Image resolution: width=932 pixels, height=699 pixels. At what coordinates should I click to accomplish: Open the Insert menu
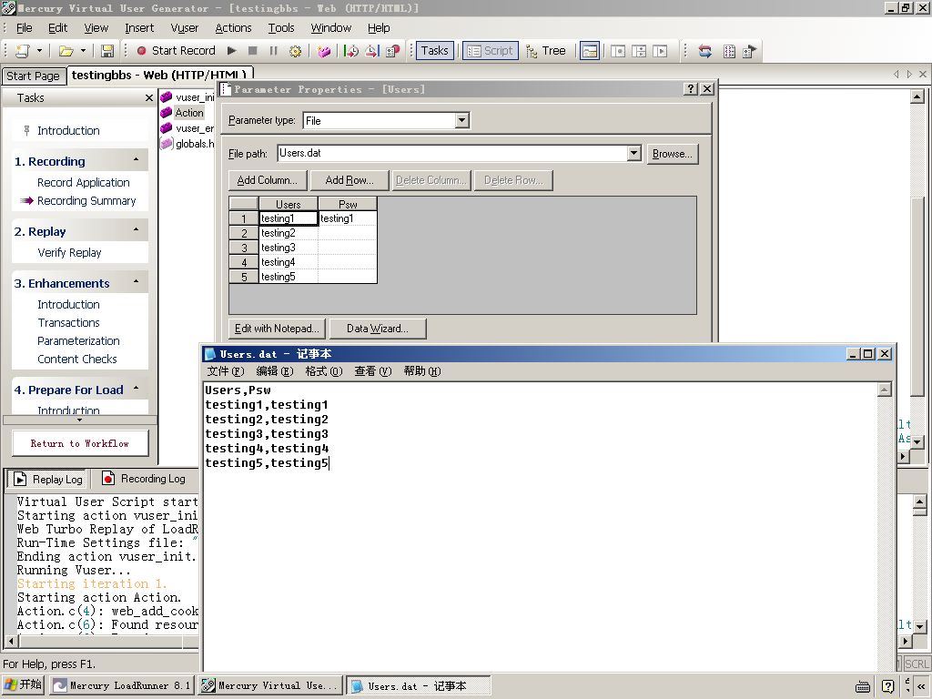[139, 28]
